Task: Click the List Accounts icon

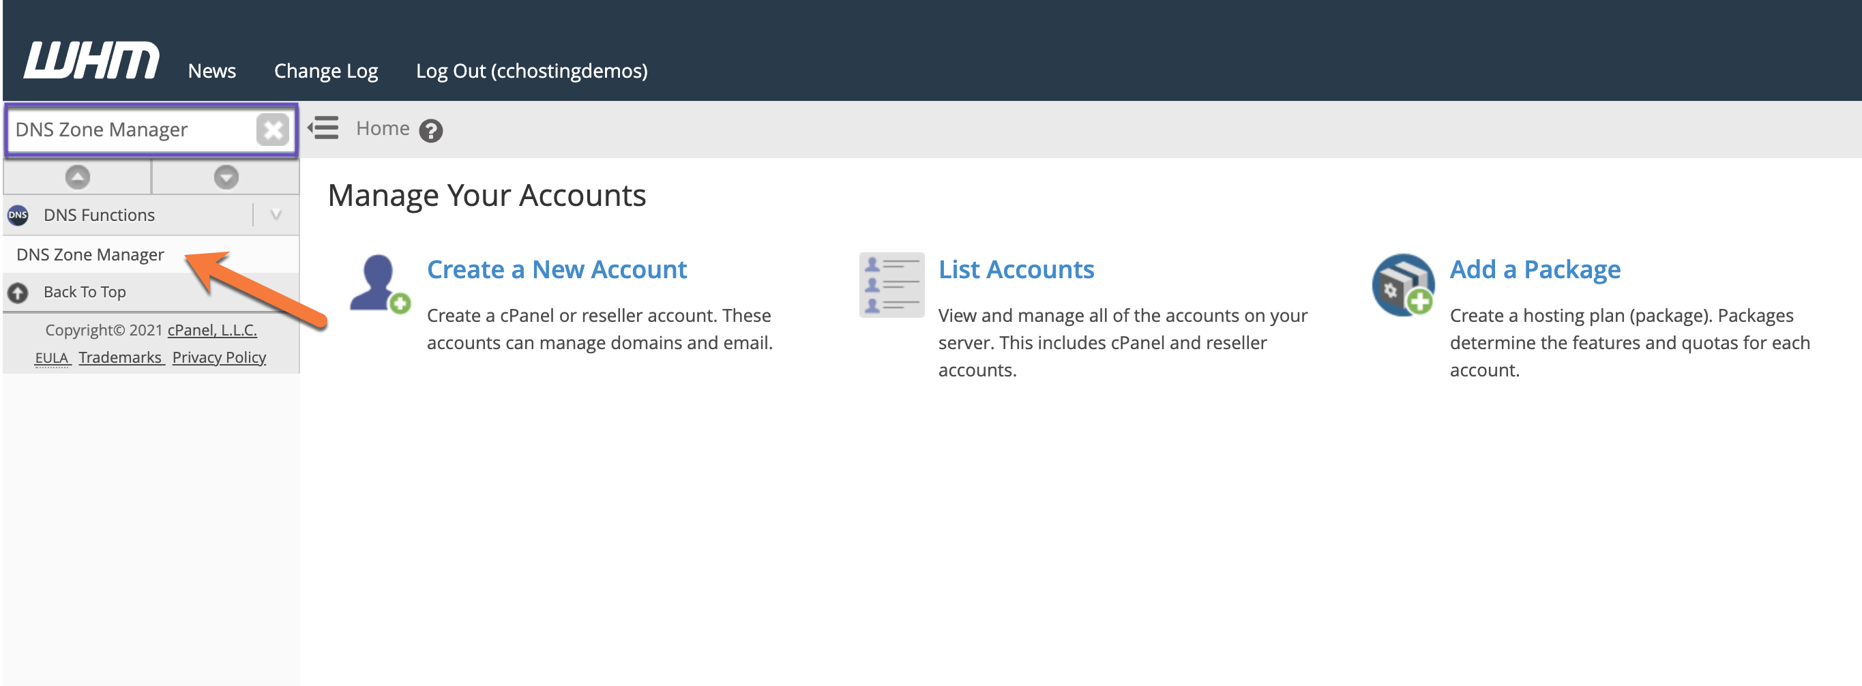Action: pyautogui.click(x=891, y=285)
